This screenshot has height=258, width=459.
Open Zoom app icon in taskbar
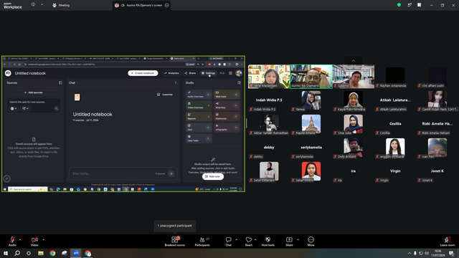pyautogui.click(x=76, y=253)
